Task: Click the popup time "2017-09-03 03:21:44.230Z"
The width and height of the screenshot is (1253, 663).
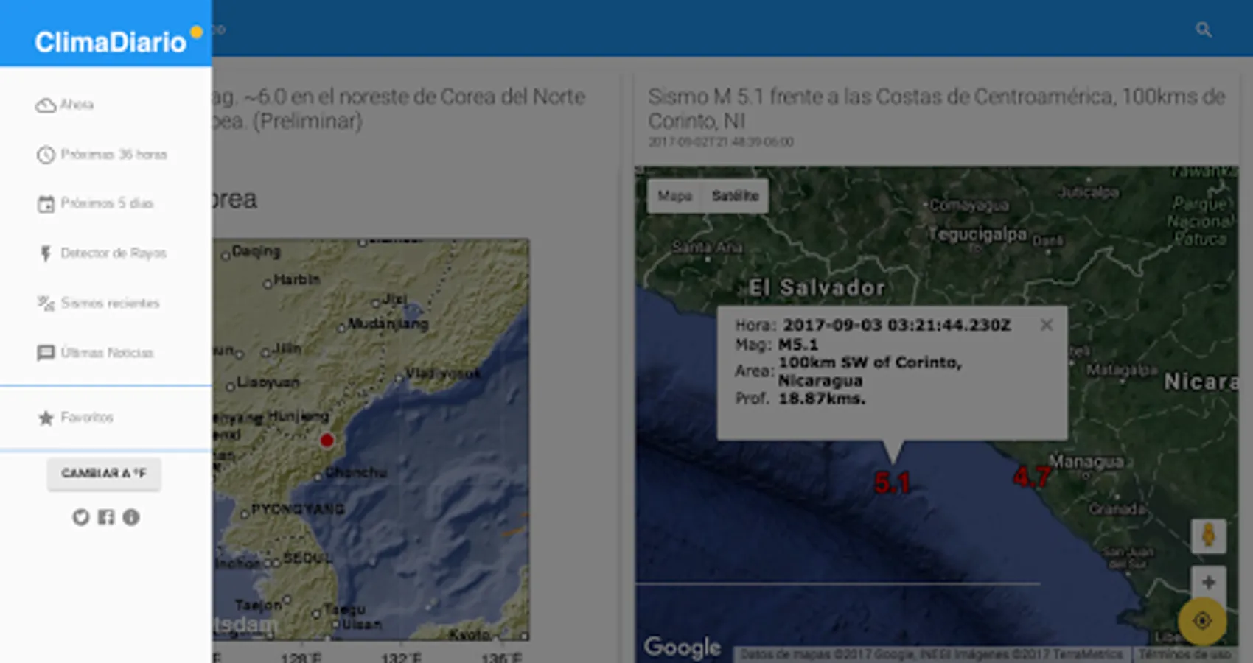Action: click(897, 325)
